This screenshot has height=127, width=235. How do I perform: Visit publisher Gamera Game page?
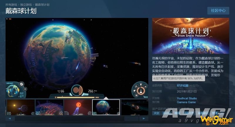click(186, 102)
